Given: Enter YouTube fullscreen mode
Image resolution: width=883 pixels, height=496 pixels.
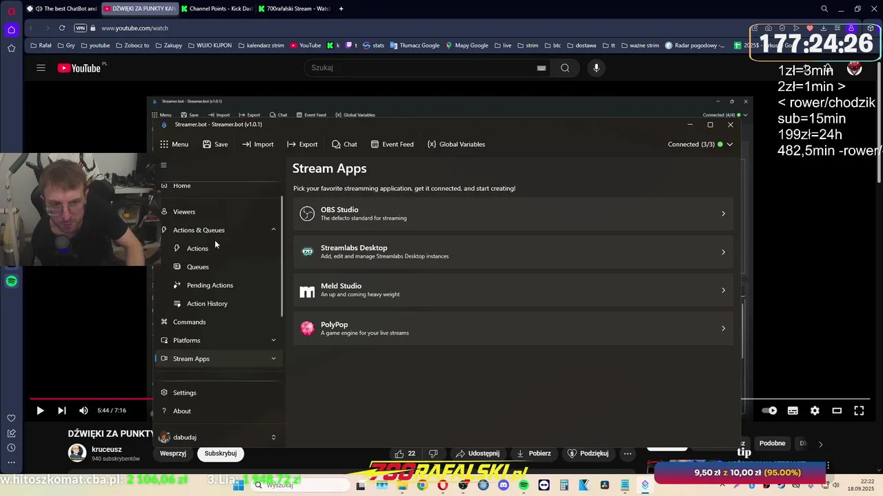Looking at the screenshot, I should pyautogui.click(x=859, y=411).
